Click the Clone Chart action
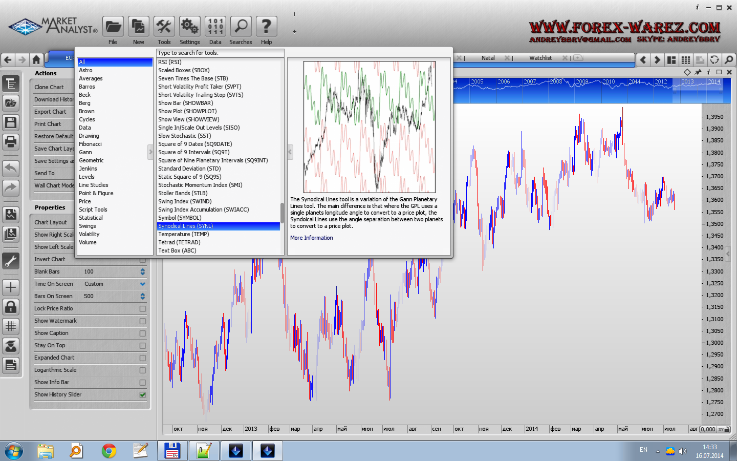 [x=49, y=87]
